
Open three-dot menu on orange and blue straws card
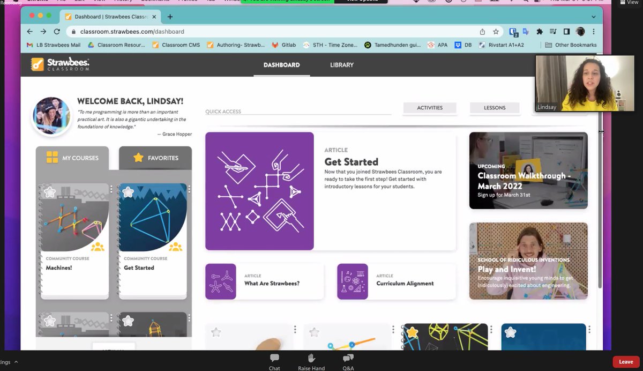click(393, 329)
